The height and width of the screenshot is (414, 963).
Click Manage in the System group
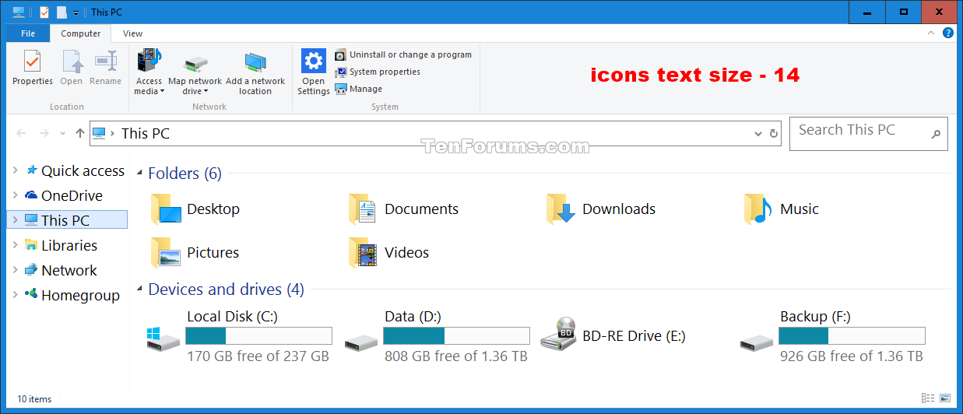click(359, 89)
